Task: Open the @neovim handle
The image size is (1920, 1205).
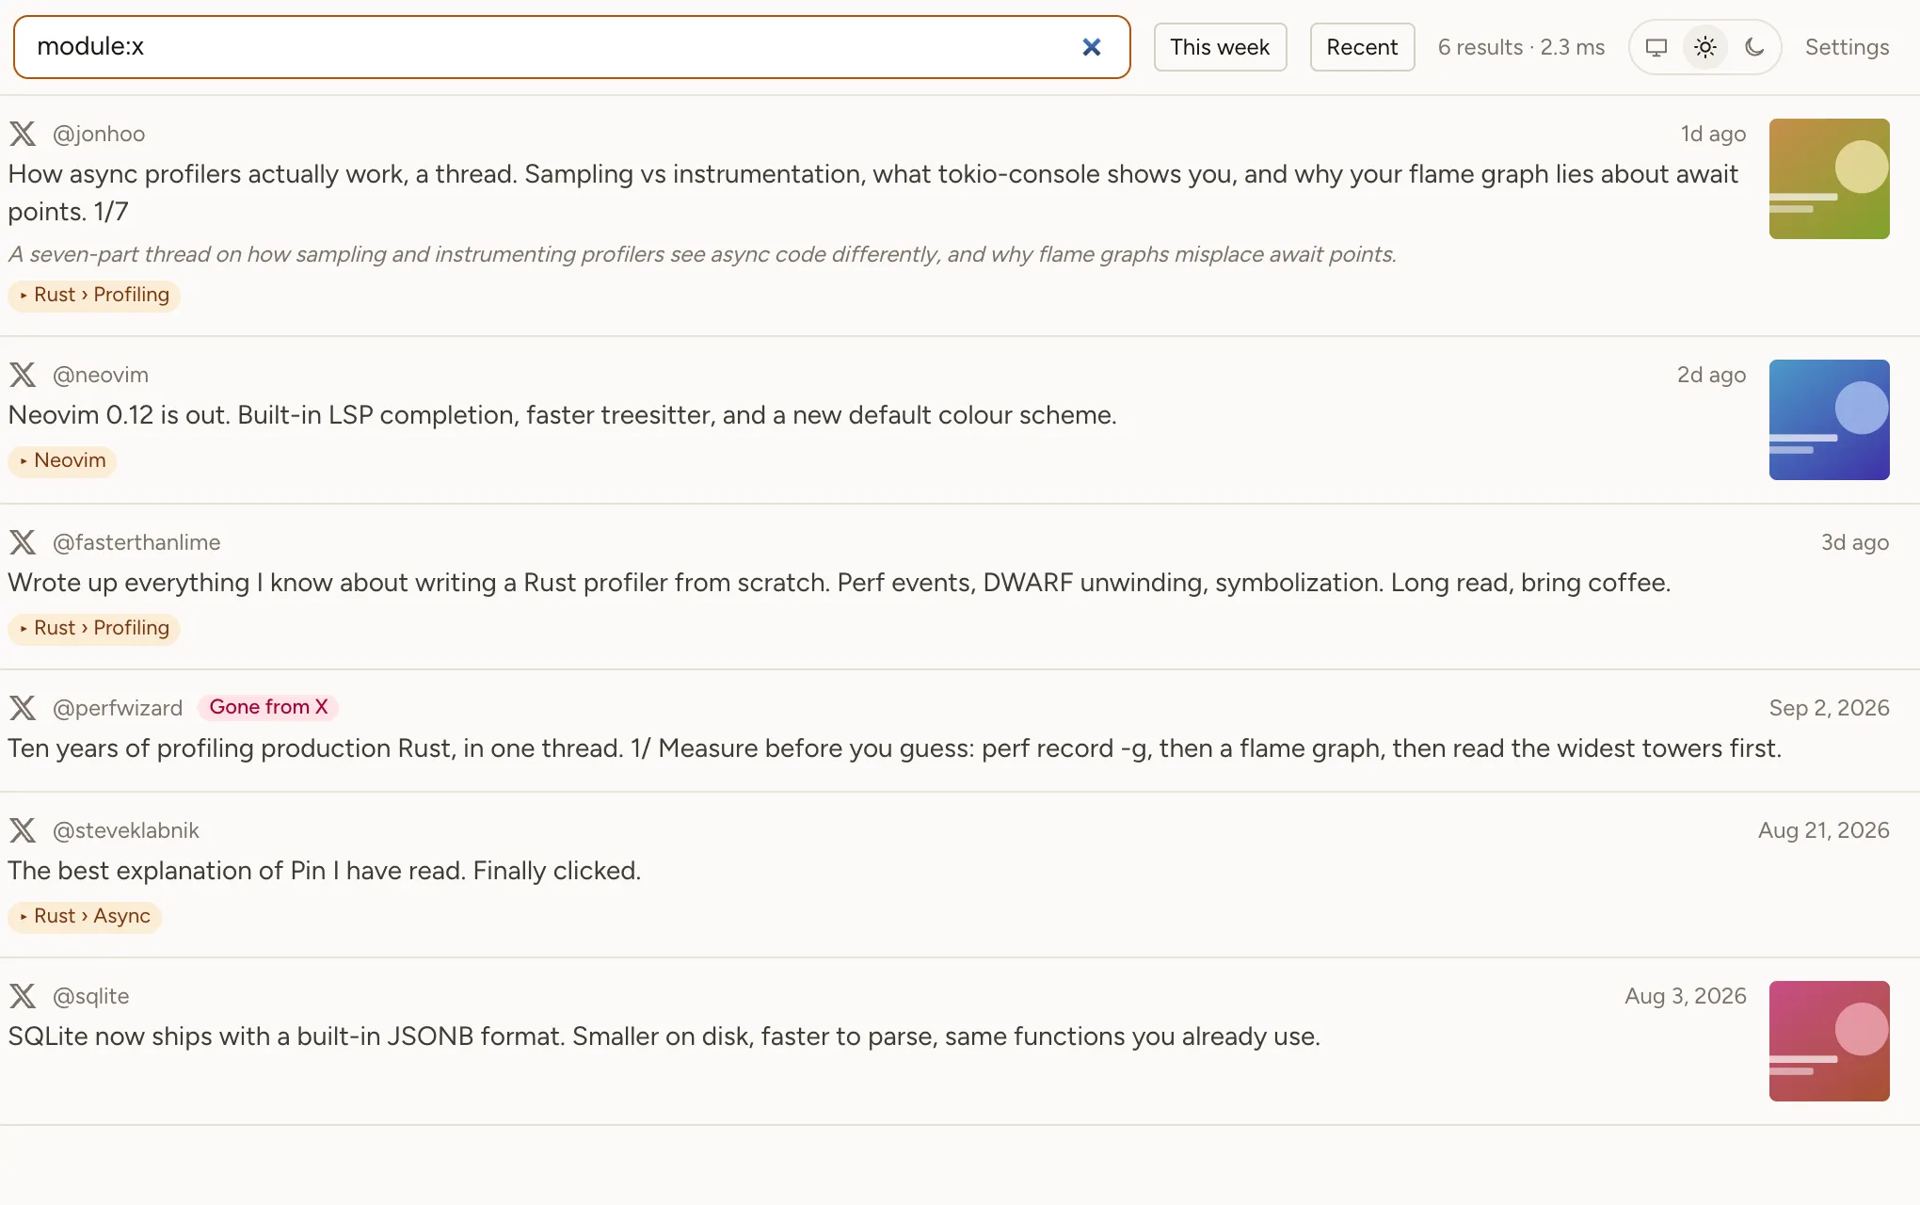Action: coord(101,375)
